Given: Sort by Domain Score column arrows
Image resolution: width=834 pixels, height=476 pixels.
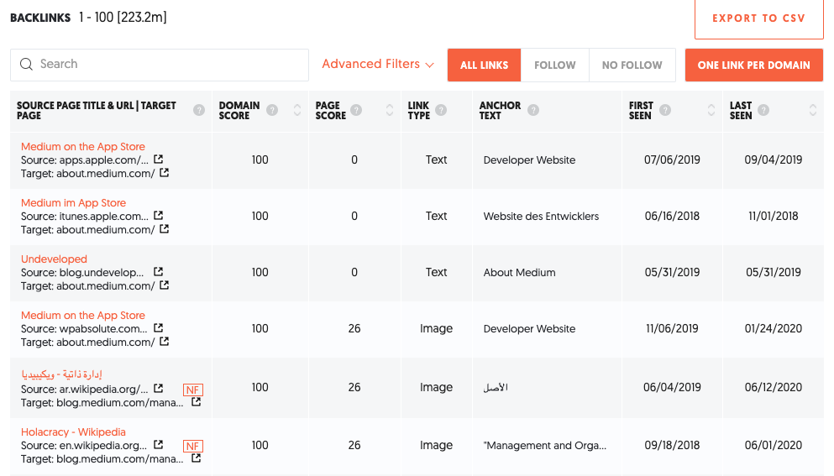Looking at the screenshot, I should (296, 110).
